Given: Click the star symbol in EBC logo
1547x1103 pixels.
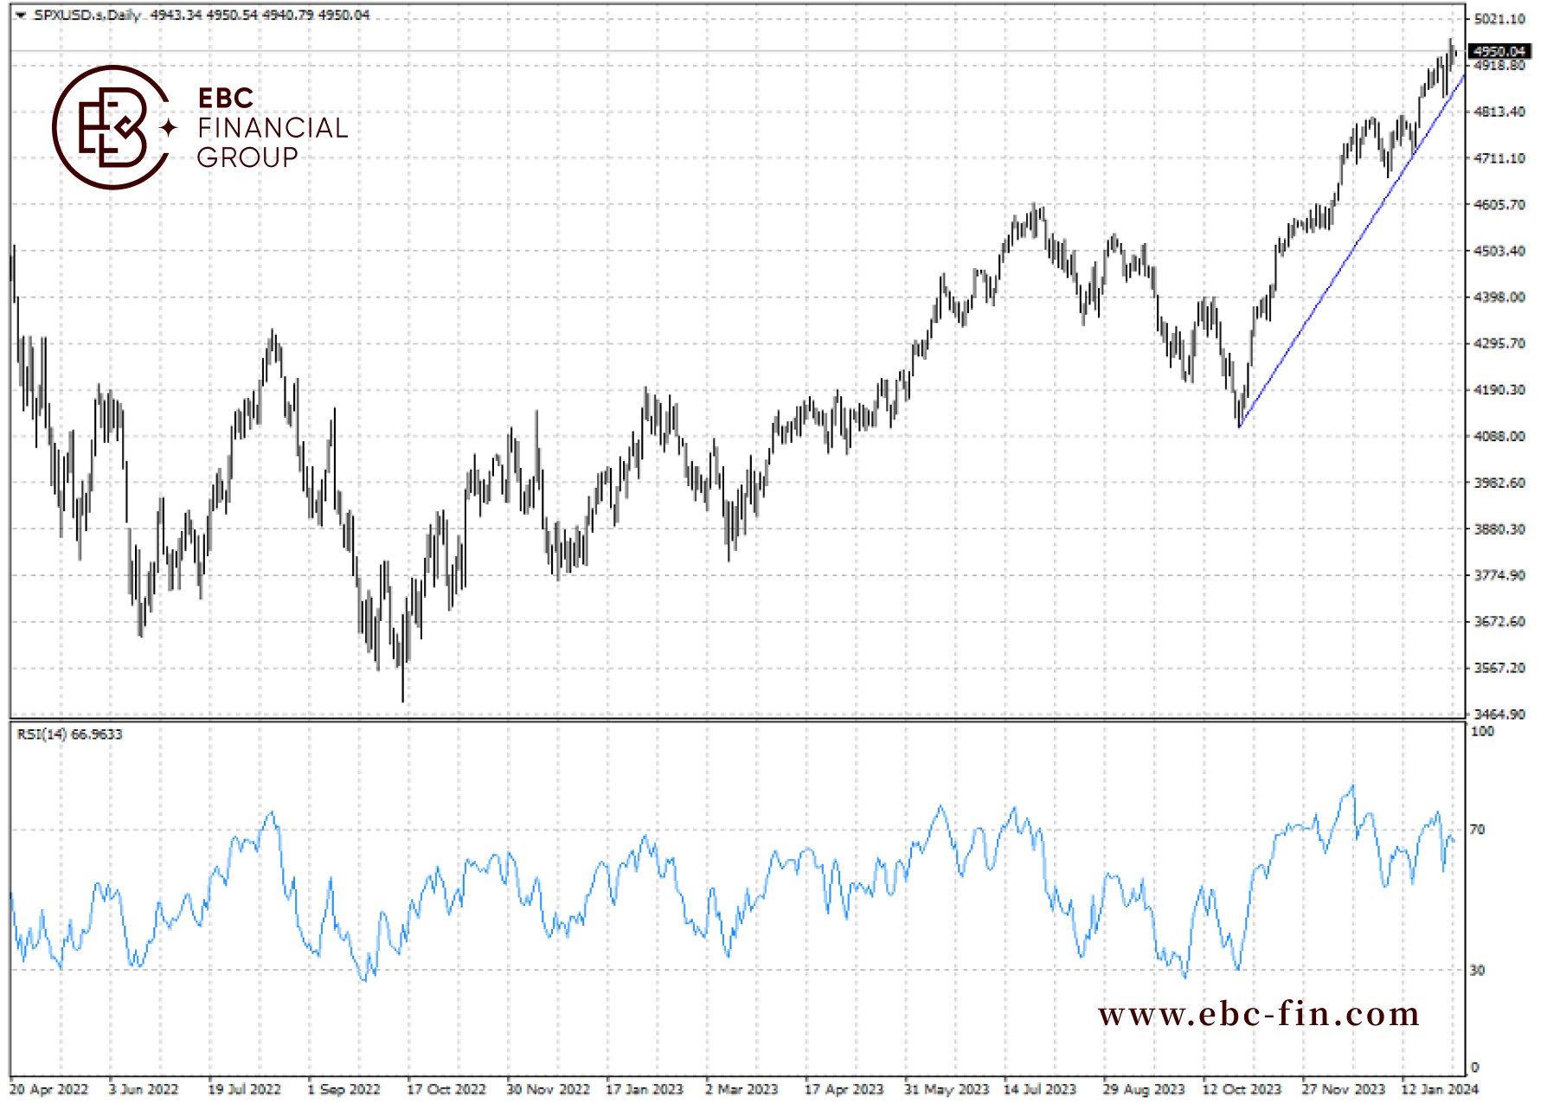Looking at the screenshot, I should (169, 128).
